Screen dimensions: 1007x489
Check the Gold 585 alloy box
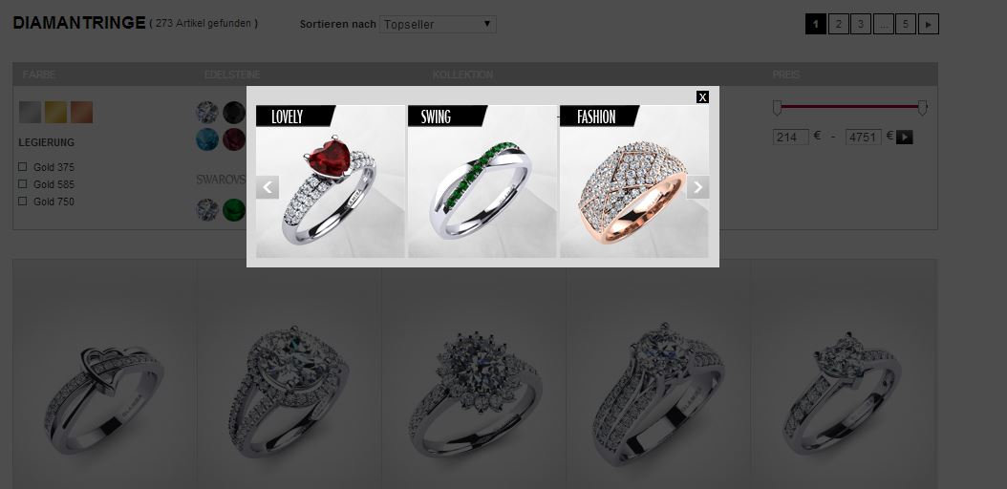(23, 184)
